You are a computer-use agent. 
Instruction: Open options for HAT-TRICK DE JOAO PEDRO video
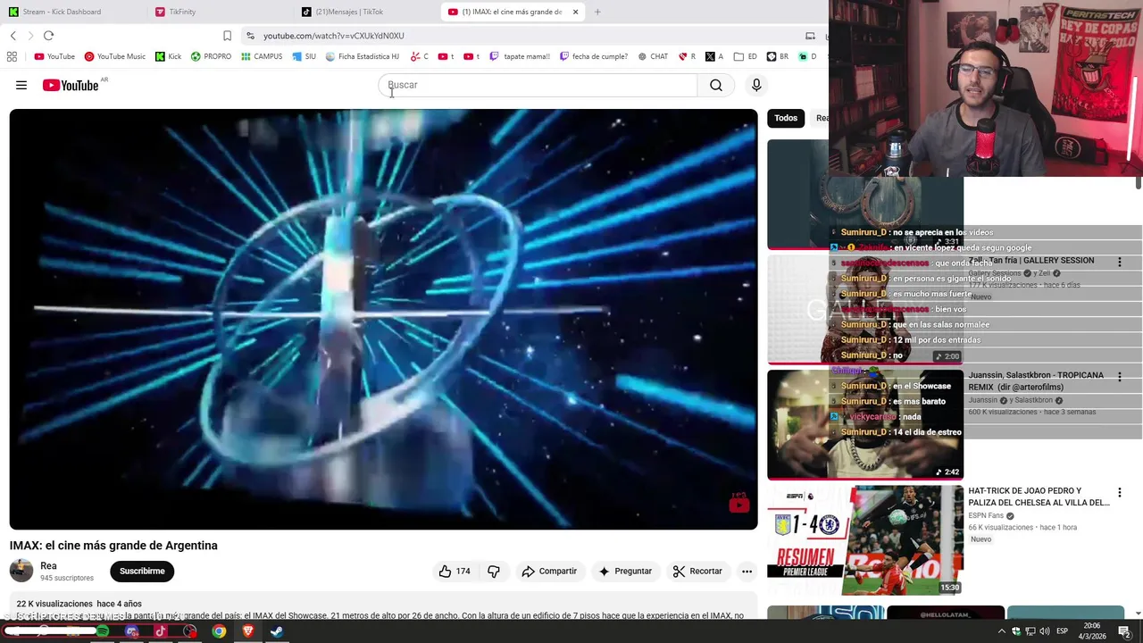tap(1119, 493)
